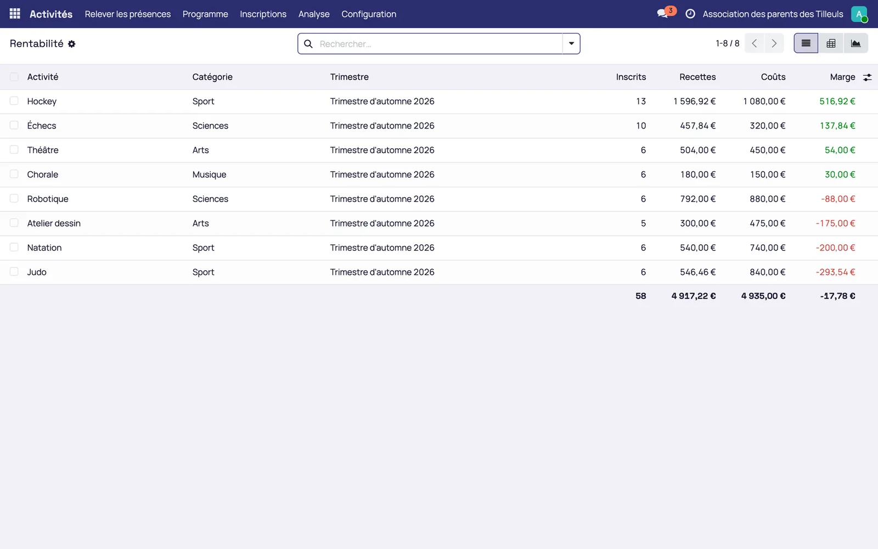Switch to graph view
The width and height of the screenshot is (878, 549).
[x=856, y=43]
